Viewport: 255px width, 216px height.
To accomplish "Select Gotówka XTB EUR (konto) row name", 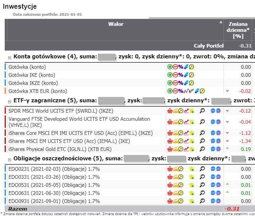I will click(38, 91).
